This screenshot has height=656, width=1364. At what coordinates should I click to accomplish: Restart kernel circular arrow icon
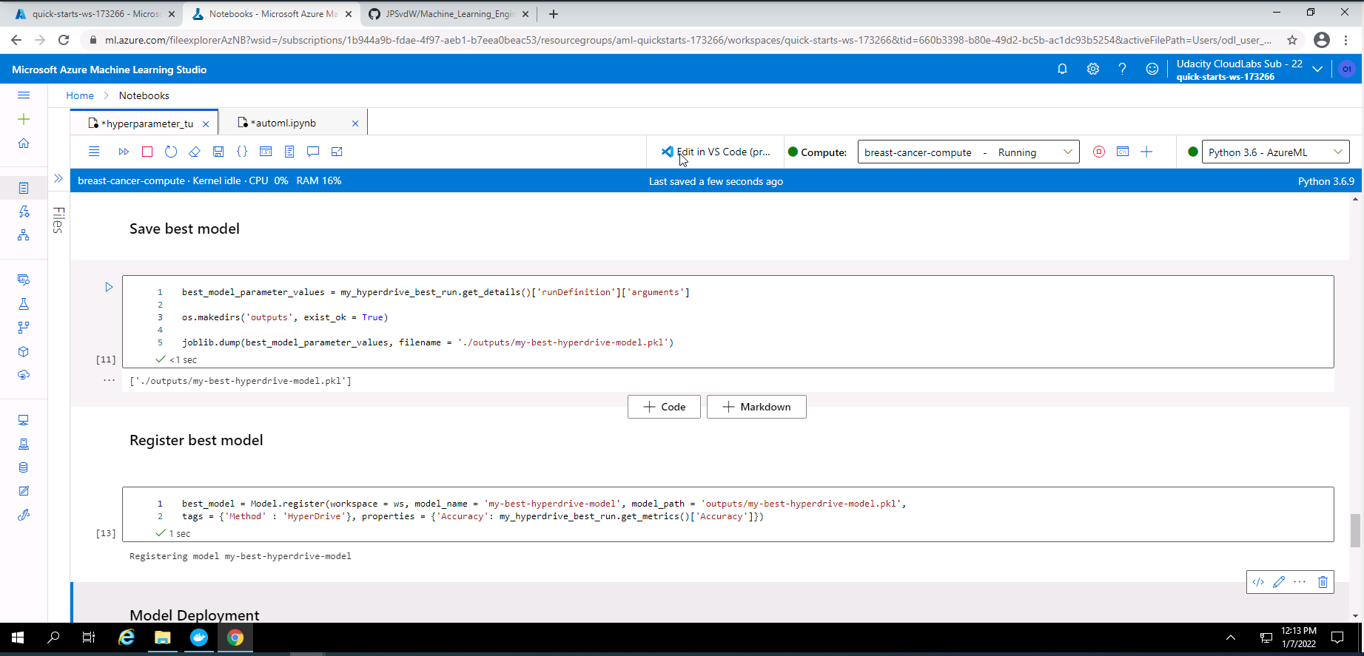171,152
